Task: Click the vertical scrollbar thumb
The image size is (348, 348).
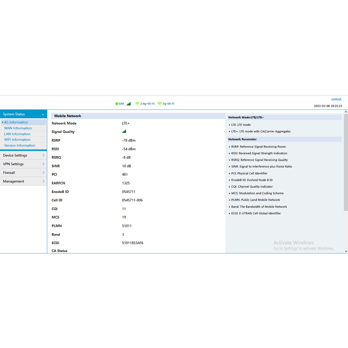Action: [346, 163]
